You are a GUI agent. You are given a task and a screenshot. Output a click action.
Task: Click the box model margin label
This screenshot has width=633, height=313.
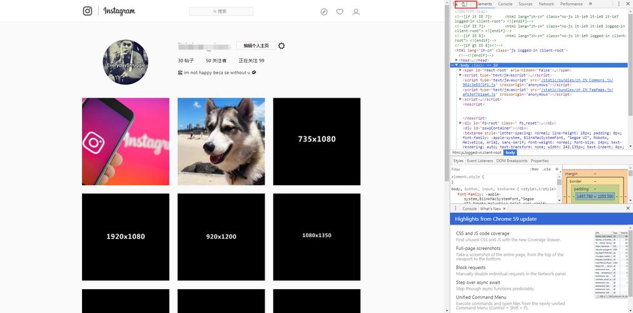click(571, 174)
